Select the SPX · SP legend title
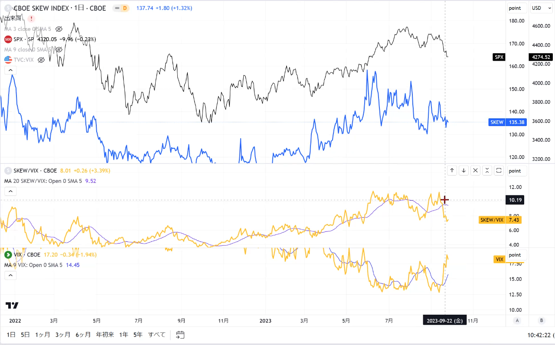Screen dimensions: 555x345 click(x=24, y=39)
